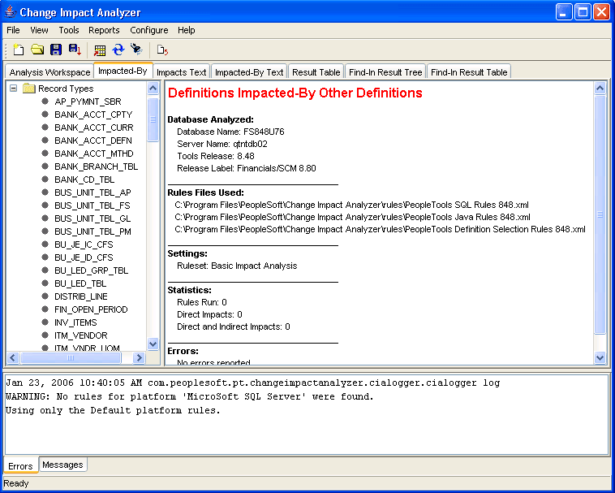This screenshot has height=493, width=615.
Task: Switch to the Result Table tab
Action: pyautogui.click(x=316, y=72)
